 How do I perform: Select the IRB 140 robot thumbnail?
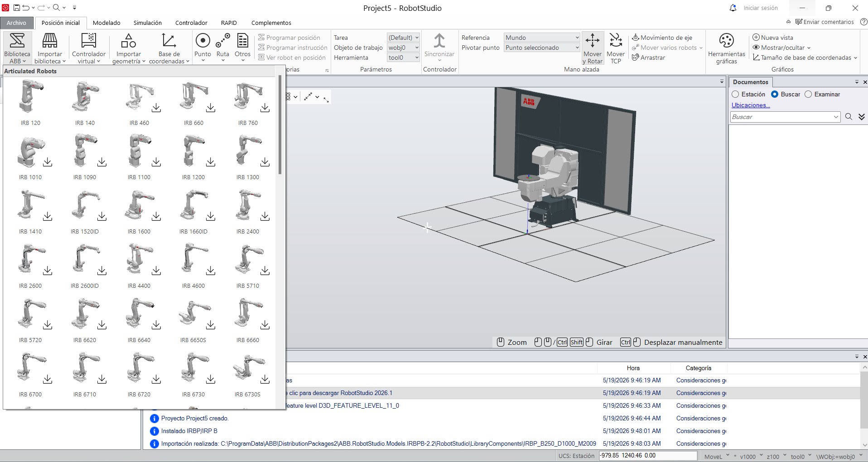[85, 95]
